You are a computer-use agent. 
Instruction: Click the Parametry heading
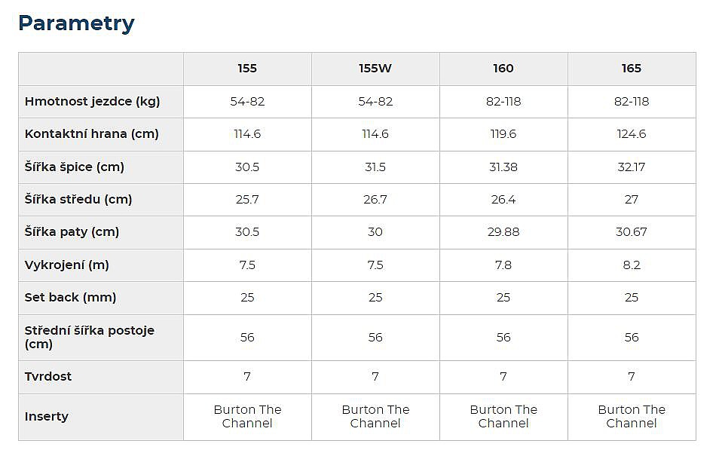[76, 23]
